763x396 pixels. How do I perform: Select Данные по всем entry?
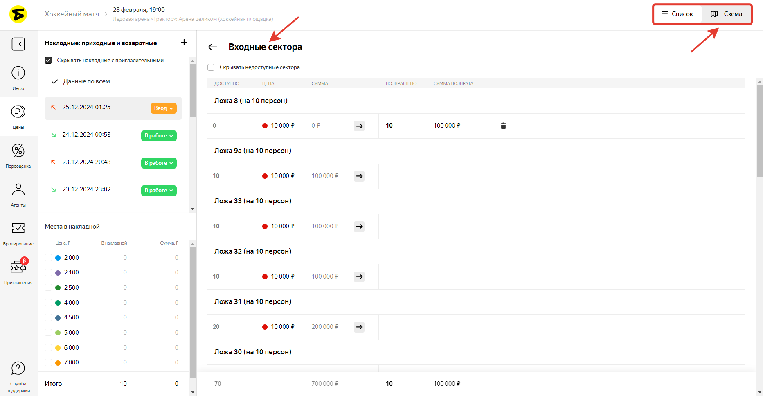coord(86,81)
